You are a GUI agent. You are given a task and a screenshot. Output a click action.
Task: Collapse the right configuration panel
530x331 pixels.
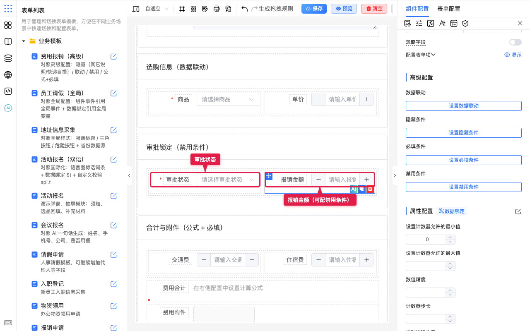point(395,175)
